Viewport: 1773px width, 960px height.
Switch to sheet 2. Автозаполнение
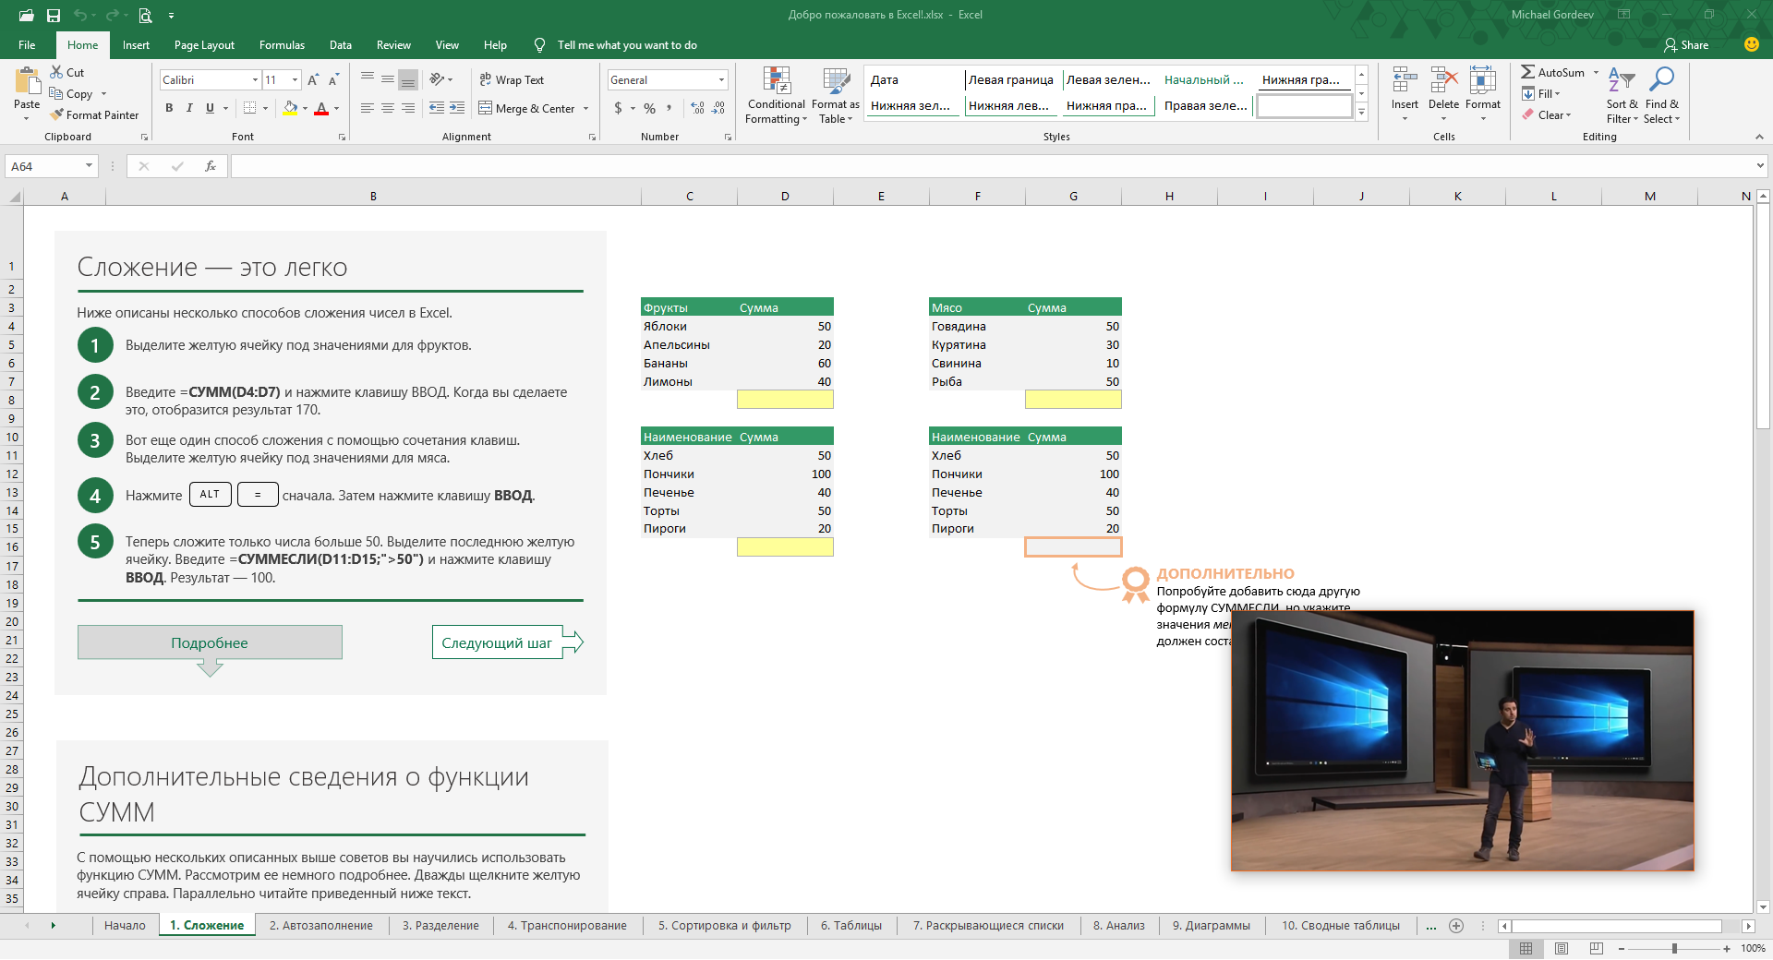click(x=320, y=926)
